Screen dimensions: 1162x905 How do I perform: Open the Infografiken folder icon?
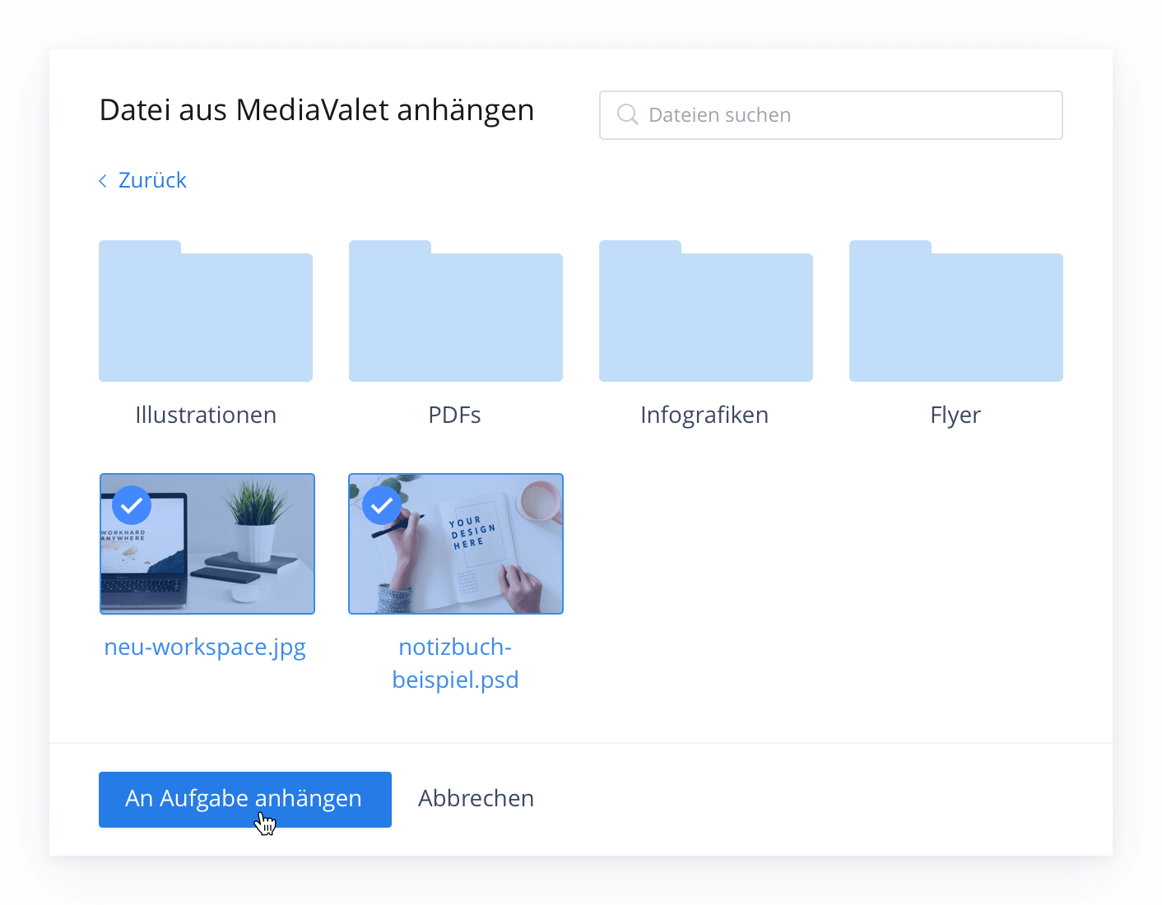(x=706, y=311)
